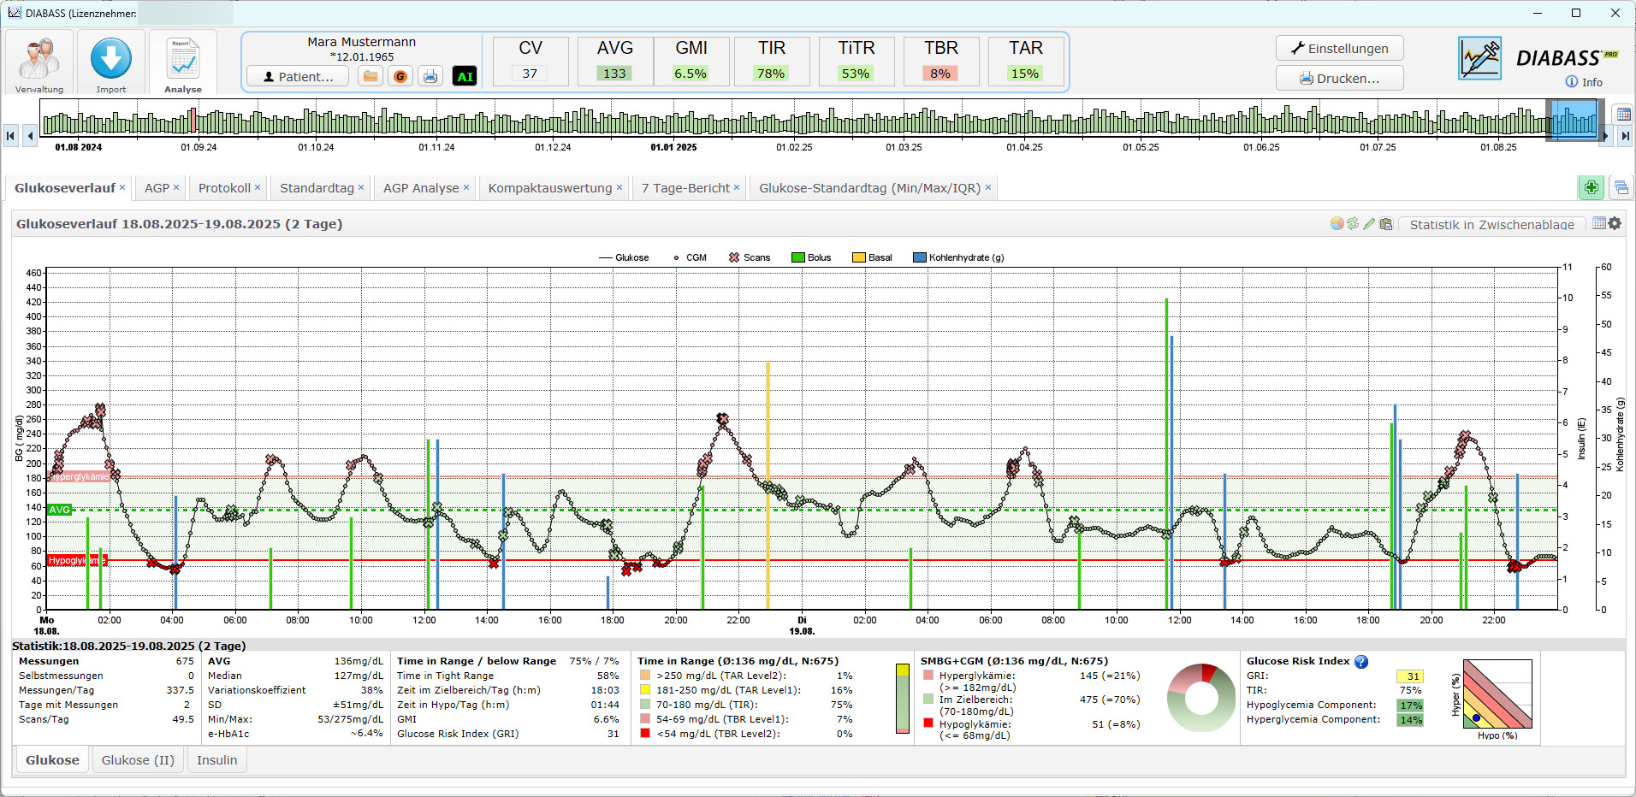
Task: Open calendar icon right of timeline overview
Action: pyautogui.click(x=1621, y=115)
